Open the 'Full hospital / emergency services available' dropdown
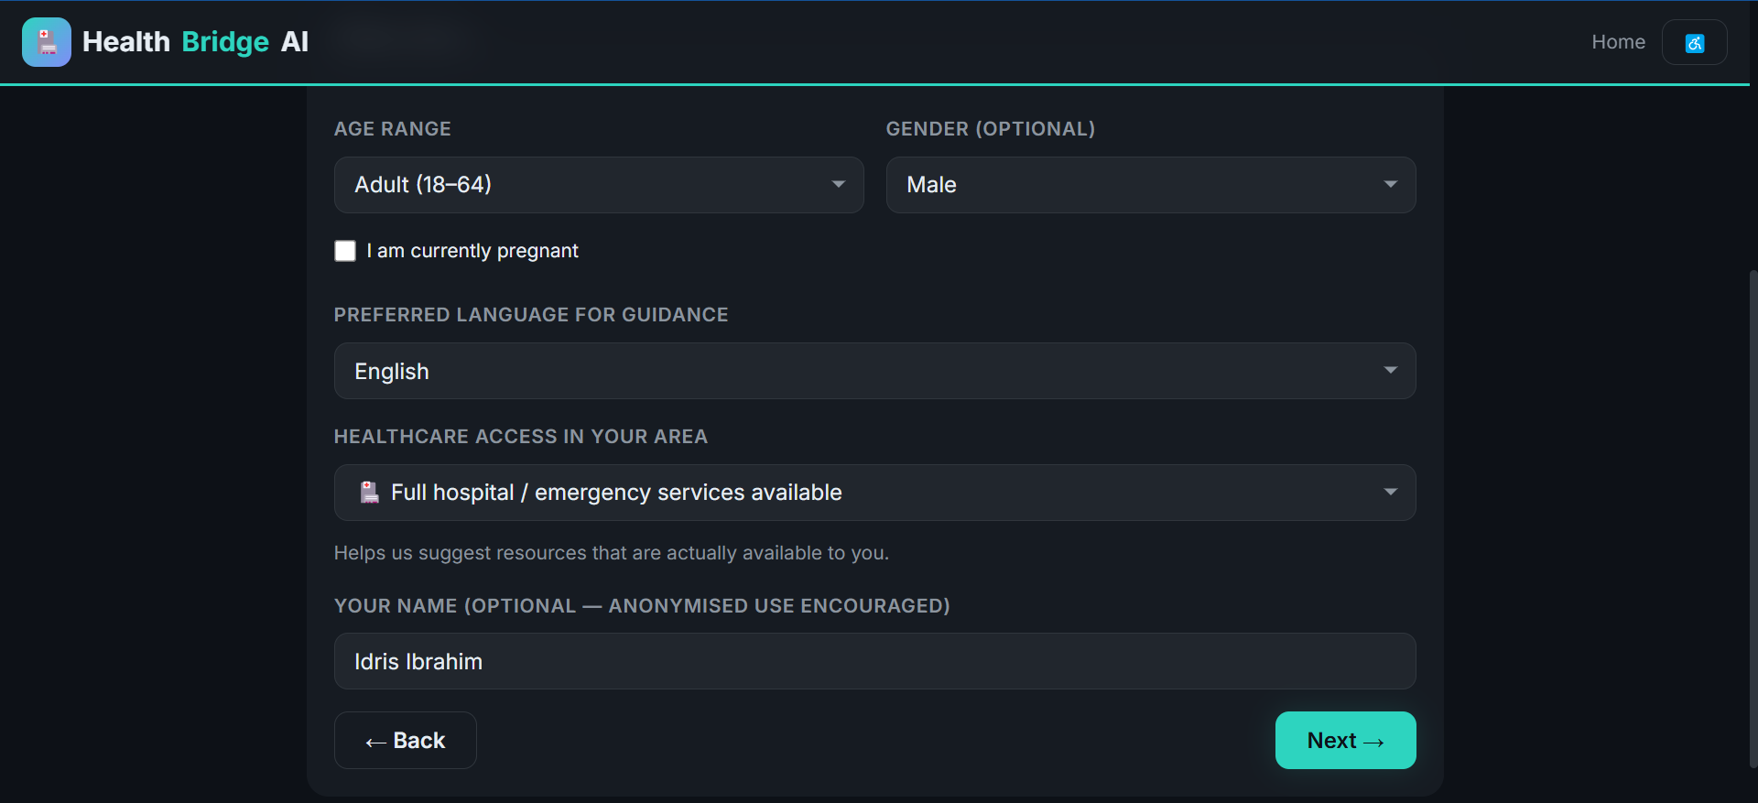This screenshot has height=803, width=1758. coord(875,493)
